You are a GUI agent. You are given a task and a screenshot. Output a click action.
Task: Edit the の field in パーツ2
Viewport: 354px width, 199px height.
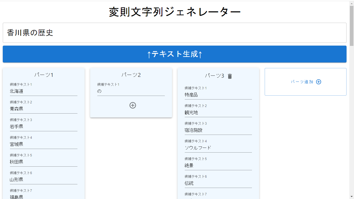tap(131, 91)
